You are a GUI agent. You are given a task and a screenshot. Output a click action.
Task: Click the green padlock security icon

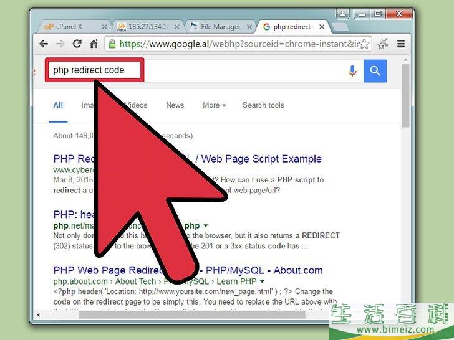112,44
